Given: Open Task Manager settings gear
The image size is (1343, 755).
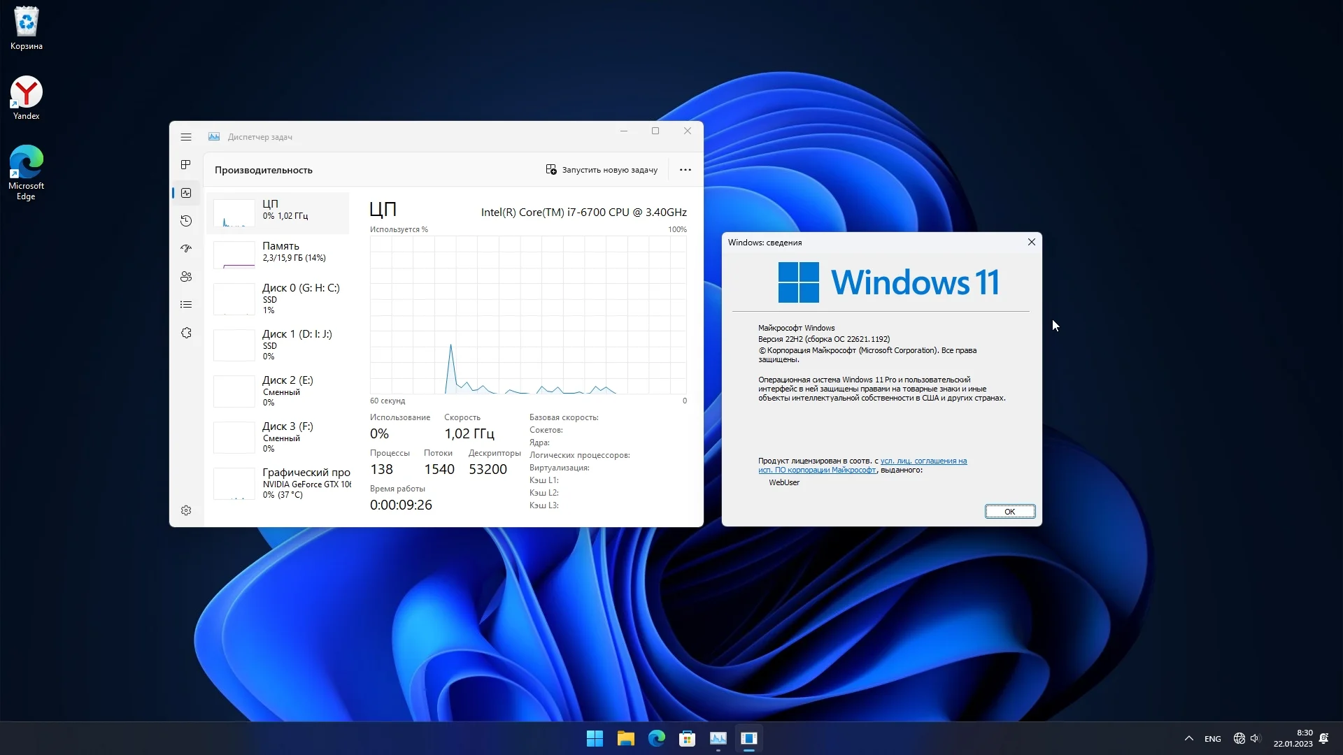Looking at the screenshot, I should point(186,510).
